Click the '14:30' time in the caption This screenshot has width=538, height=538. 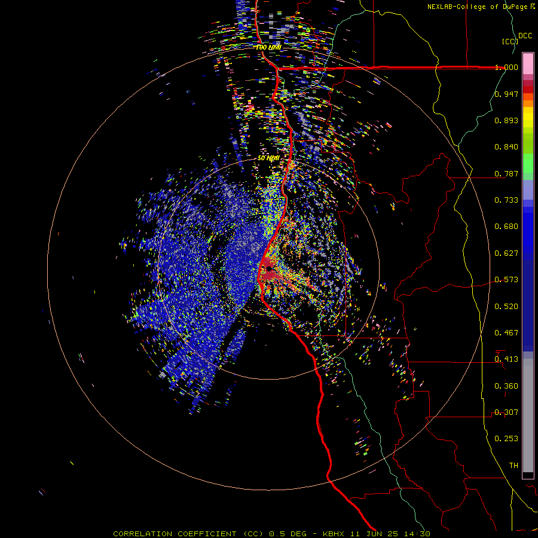(x=417, y=534)
